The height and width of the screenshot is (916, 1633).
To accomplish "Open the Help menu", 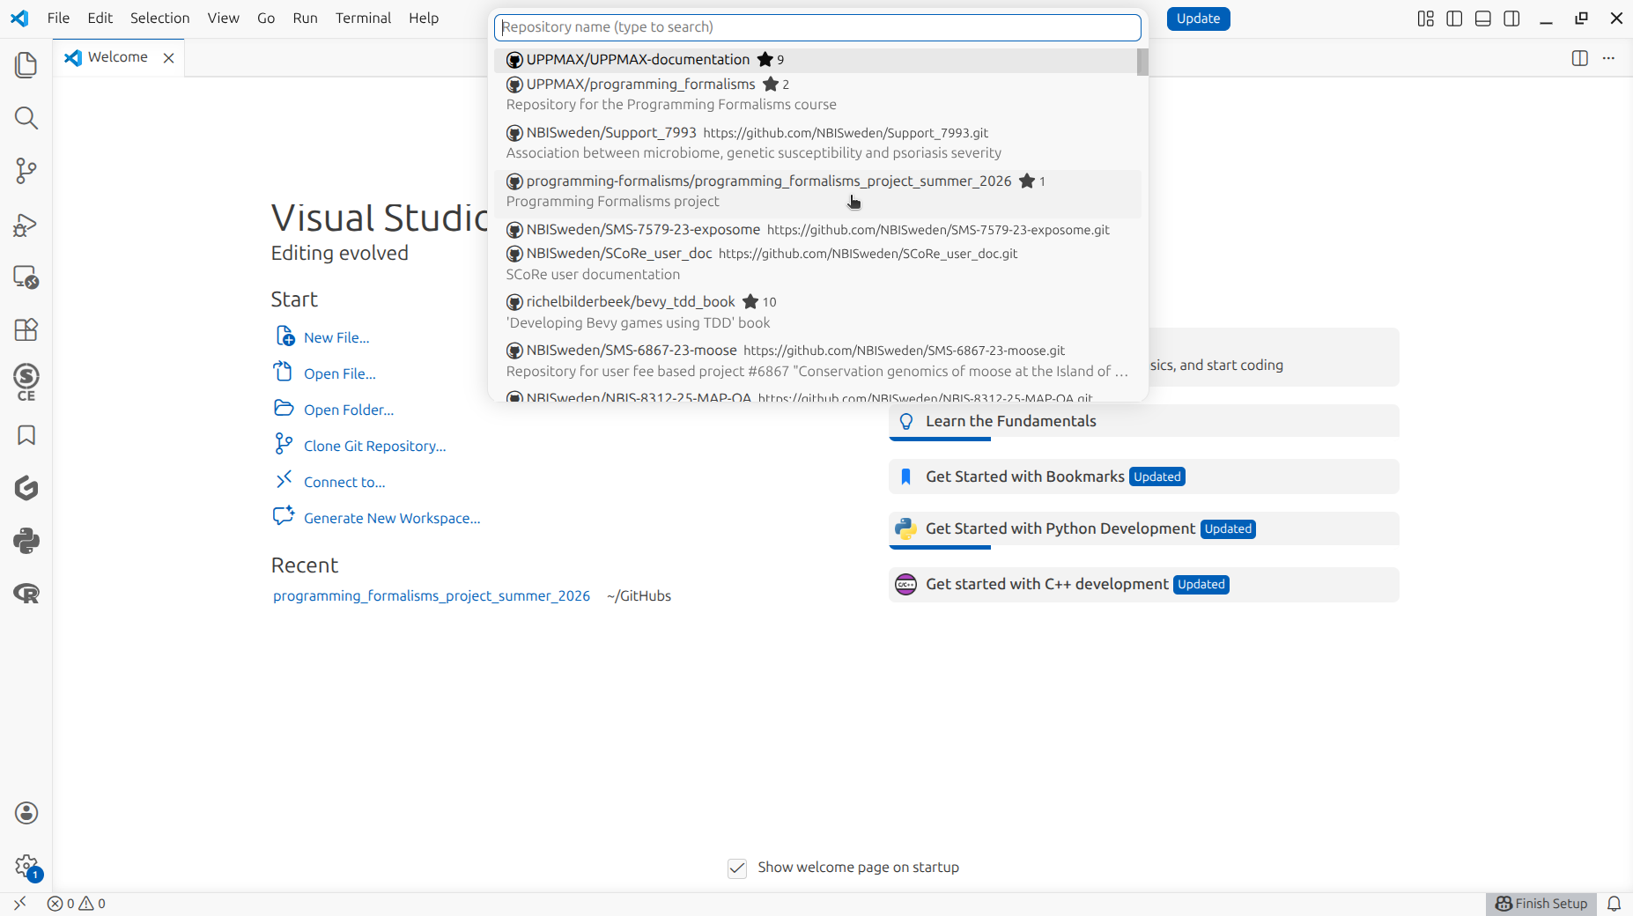I will click(x=424, y=18).
